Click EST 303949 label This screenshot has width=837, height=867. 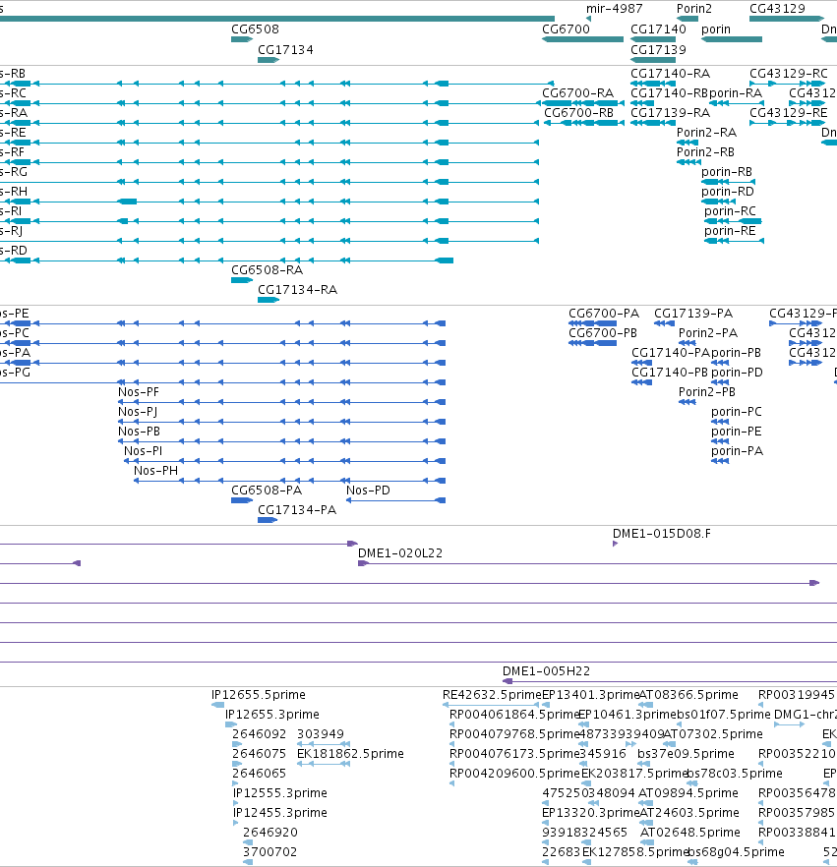[321, 734]
